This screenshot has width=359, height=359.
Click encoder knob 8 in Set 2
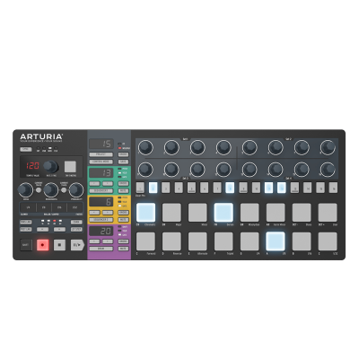tap(328, 147)
